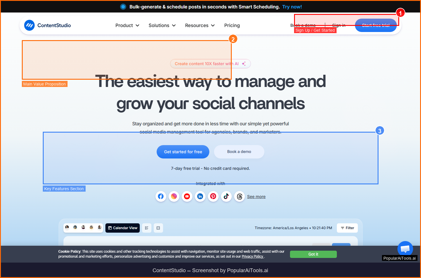Click the Instagram integration icon
The width and height of the screenshot is (421, 278).
174,197
